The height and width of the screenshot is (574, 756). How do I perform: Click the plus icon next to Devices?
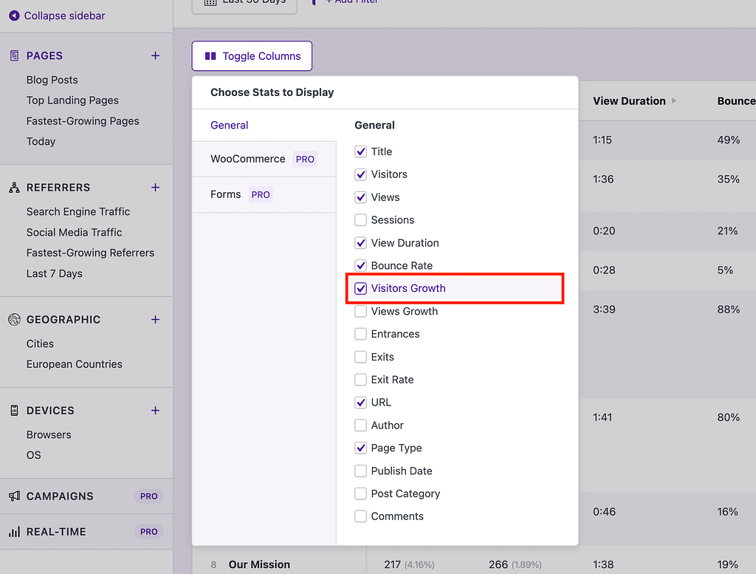pyautogui.click(x=155, y=411)
